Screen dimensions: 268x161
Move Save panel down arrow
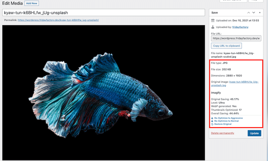click(254, 13)
